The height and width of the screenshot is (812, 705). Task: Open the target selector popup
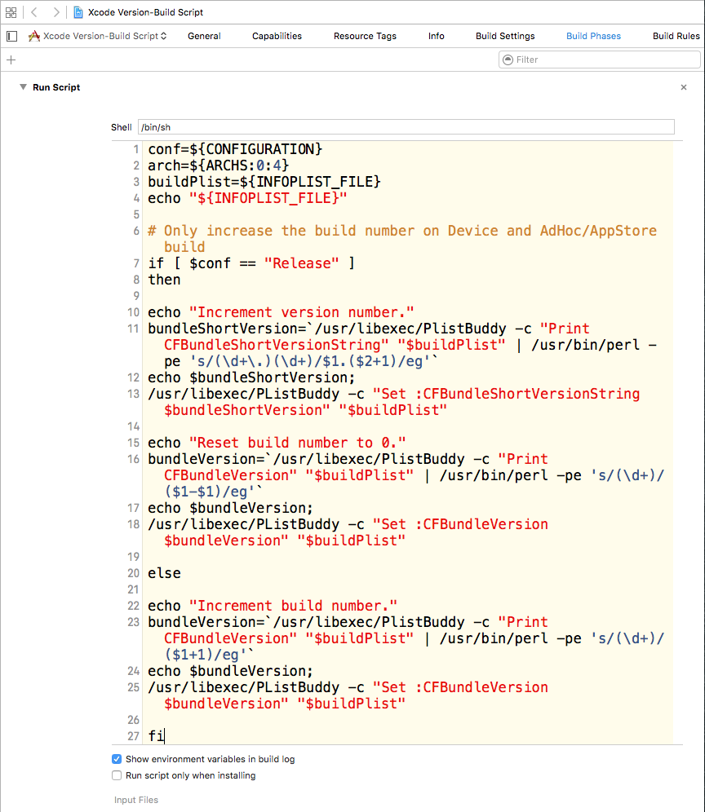104,36
